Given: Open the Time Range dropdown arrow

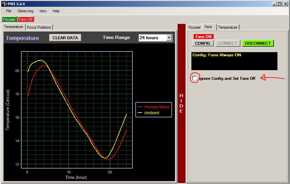Looking at the screenshot, I should click(169, 38).
